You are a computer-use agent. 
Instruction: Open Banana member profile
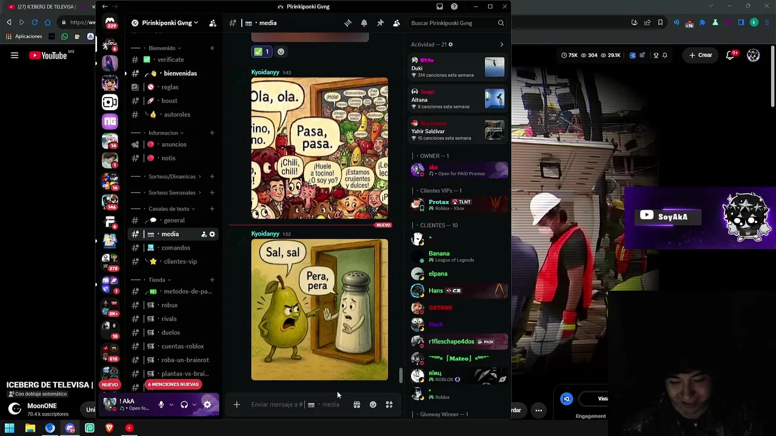click(x=458, y=257)
